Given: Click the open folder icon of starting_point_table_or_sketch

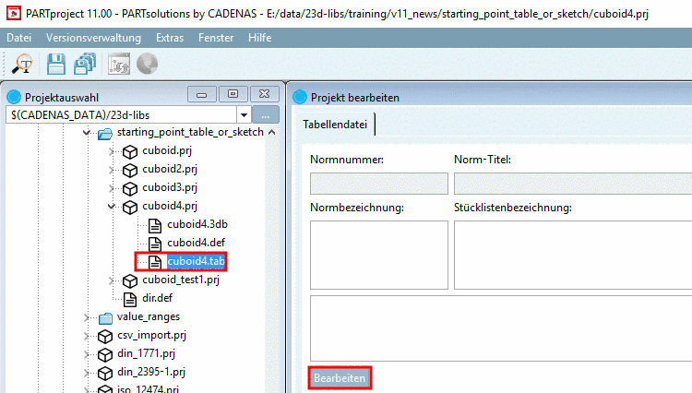Looking at the screenshot, I should point(105,133).
